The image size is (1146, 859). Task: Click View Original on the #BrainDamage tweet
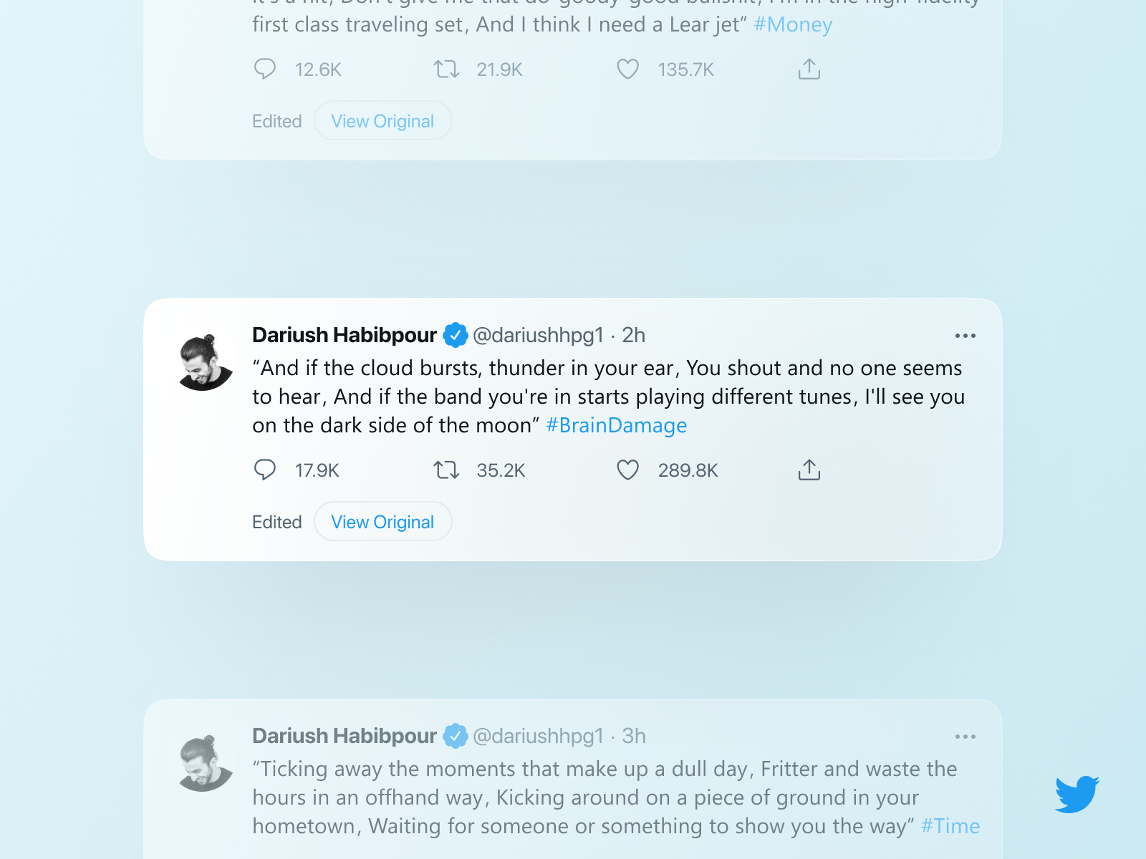tap(382, 521)
